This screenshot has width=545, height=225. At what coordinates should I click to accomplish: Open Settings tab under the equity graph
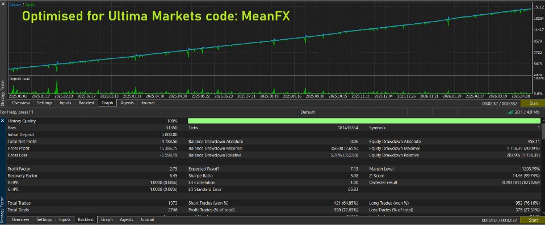click(x=44, y=103)
